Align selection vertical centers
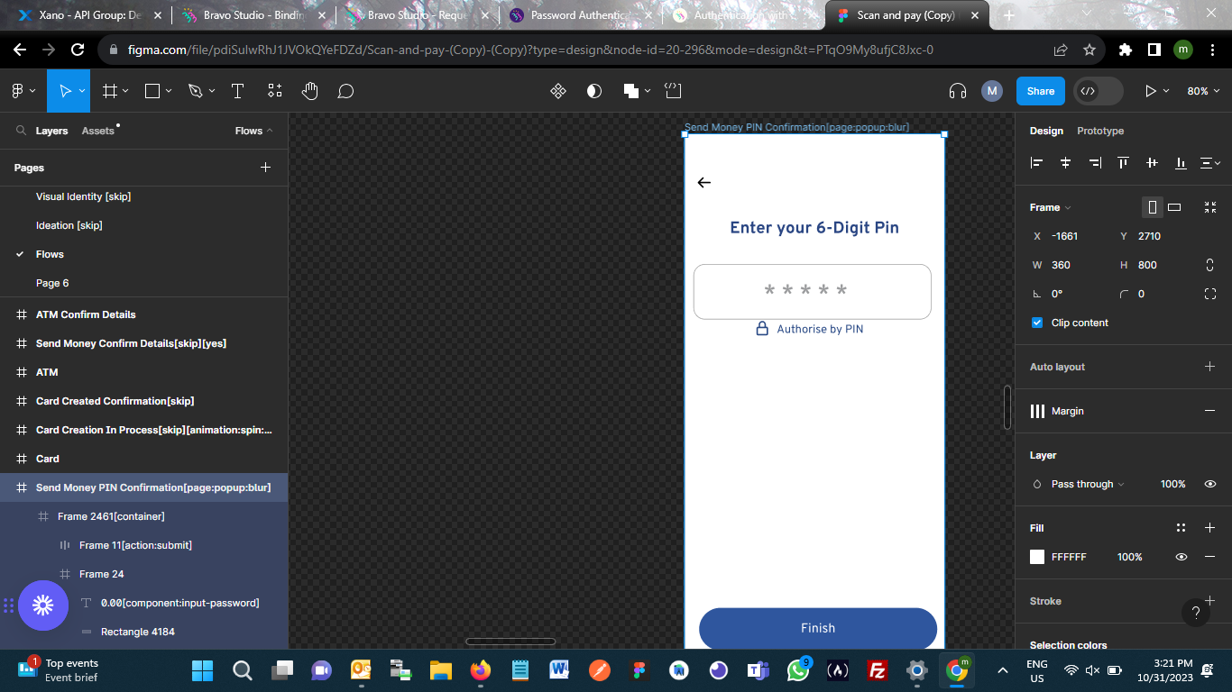The height and width of the screenshot is (692, 1232). (1152, 163)
